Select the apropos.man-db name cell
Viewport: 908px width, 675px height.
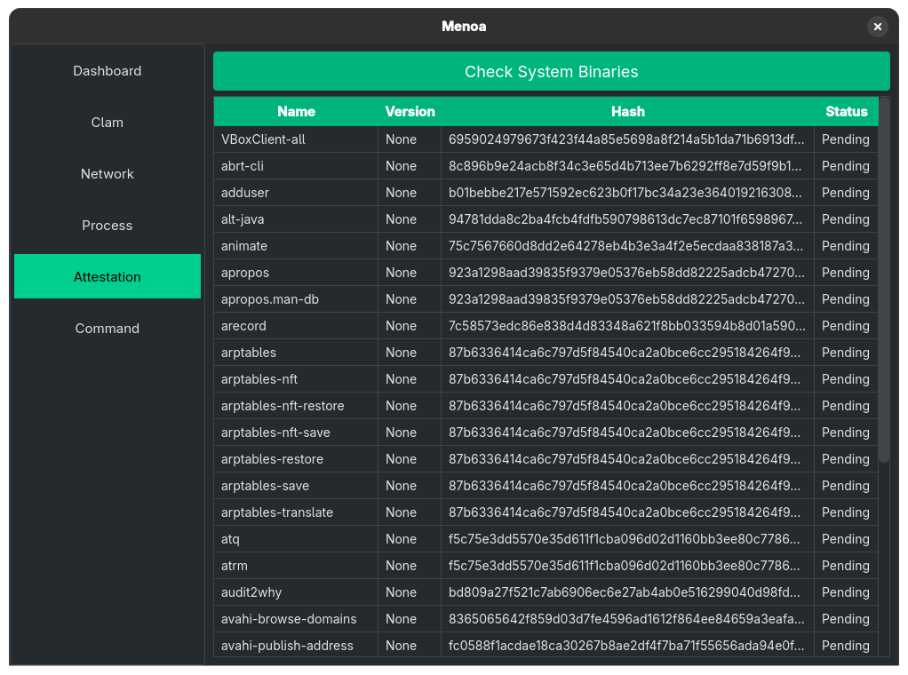click(296, 299)
